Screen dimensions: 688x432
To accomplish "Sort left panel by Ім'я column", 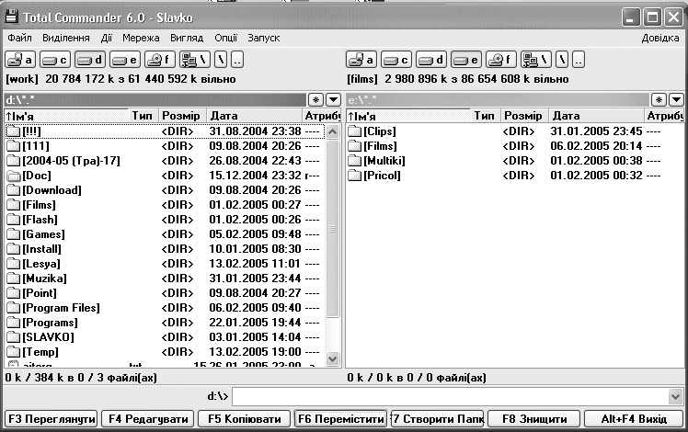I will click(66, 116).
